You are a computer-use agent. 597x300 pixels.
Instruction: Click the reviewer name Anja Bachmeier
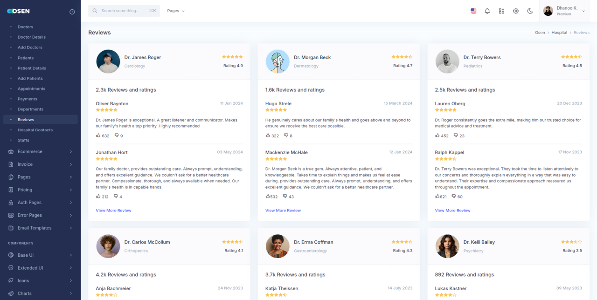click(113, 288)
